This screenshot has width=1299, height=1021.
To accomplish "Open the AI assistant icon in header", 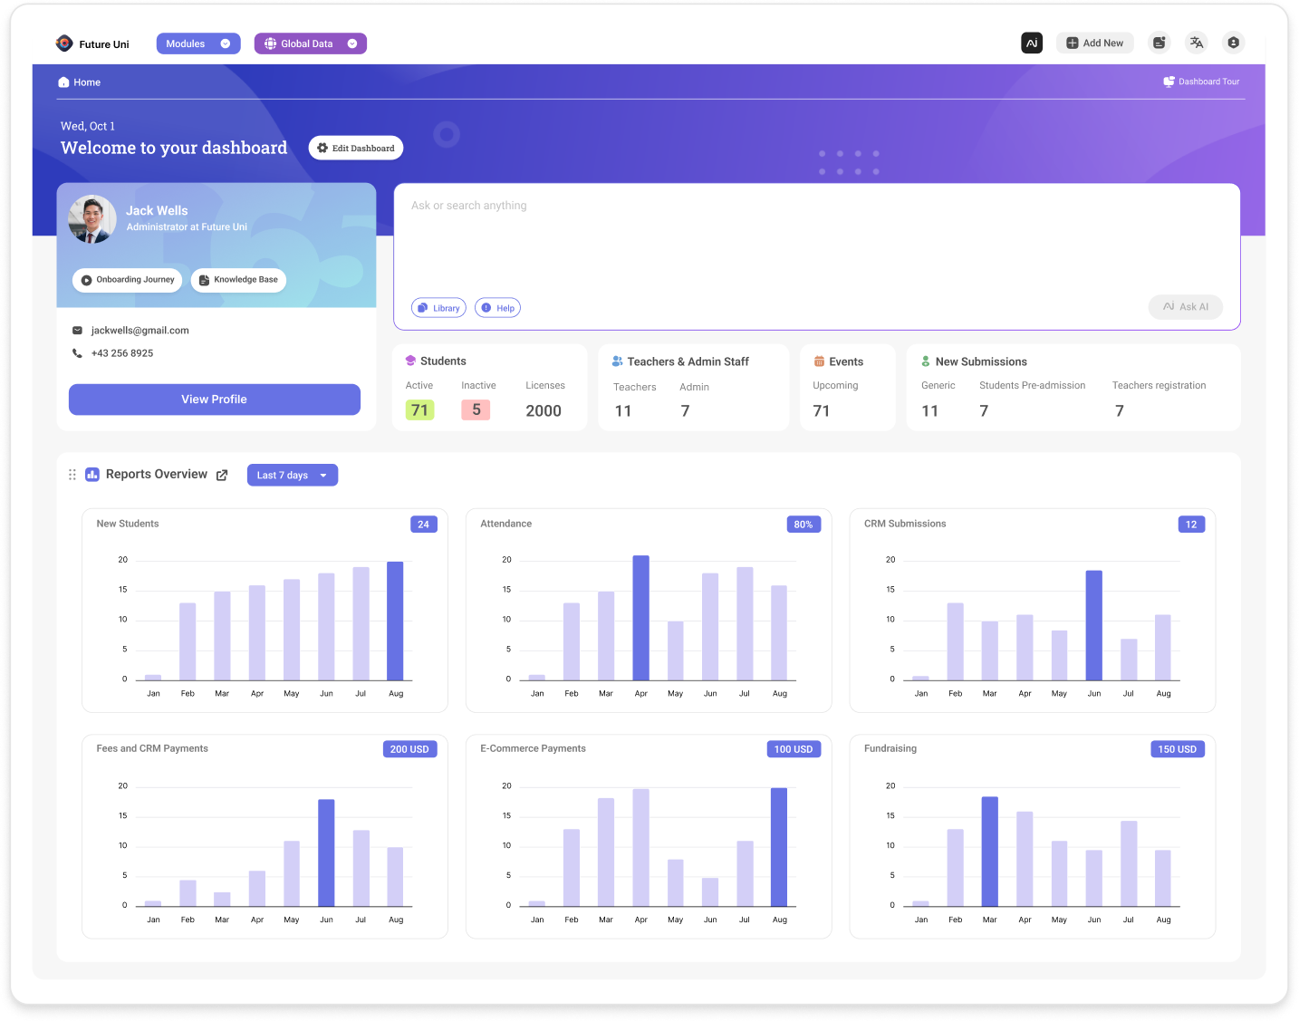I will click(x=1032, y=43).
